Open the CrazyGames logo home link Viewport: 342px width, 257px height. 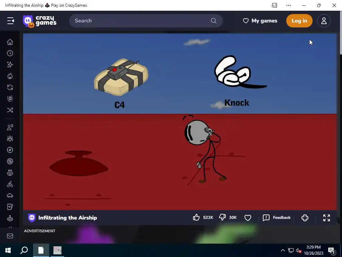coord(39,21)
